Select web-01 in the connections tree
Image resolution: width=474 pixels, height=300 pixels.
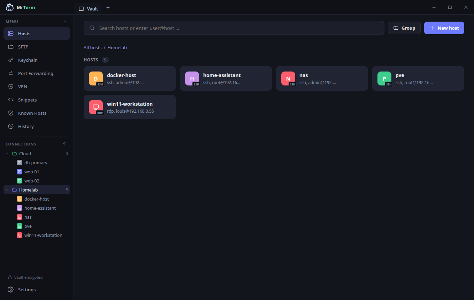pos(37,172)
